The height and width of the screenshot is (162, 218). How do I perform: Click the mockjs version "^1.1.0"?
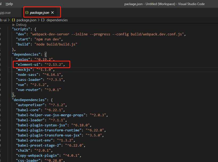point(45,69)
